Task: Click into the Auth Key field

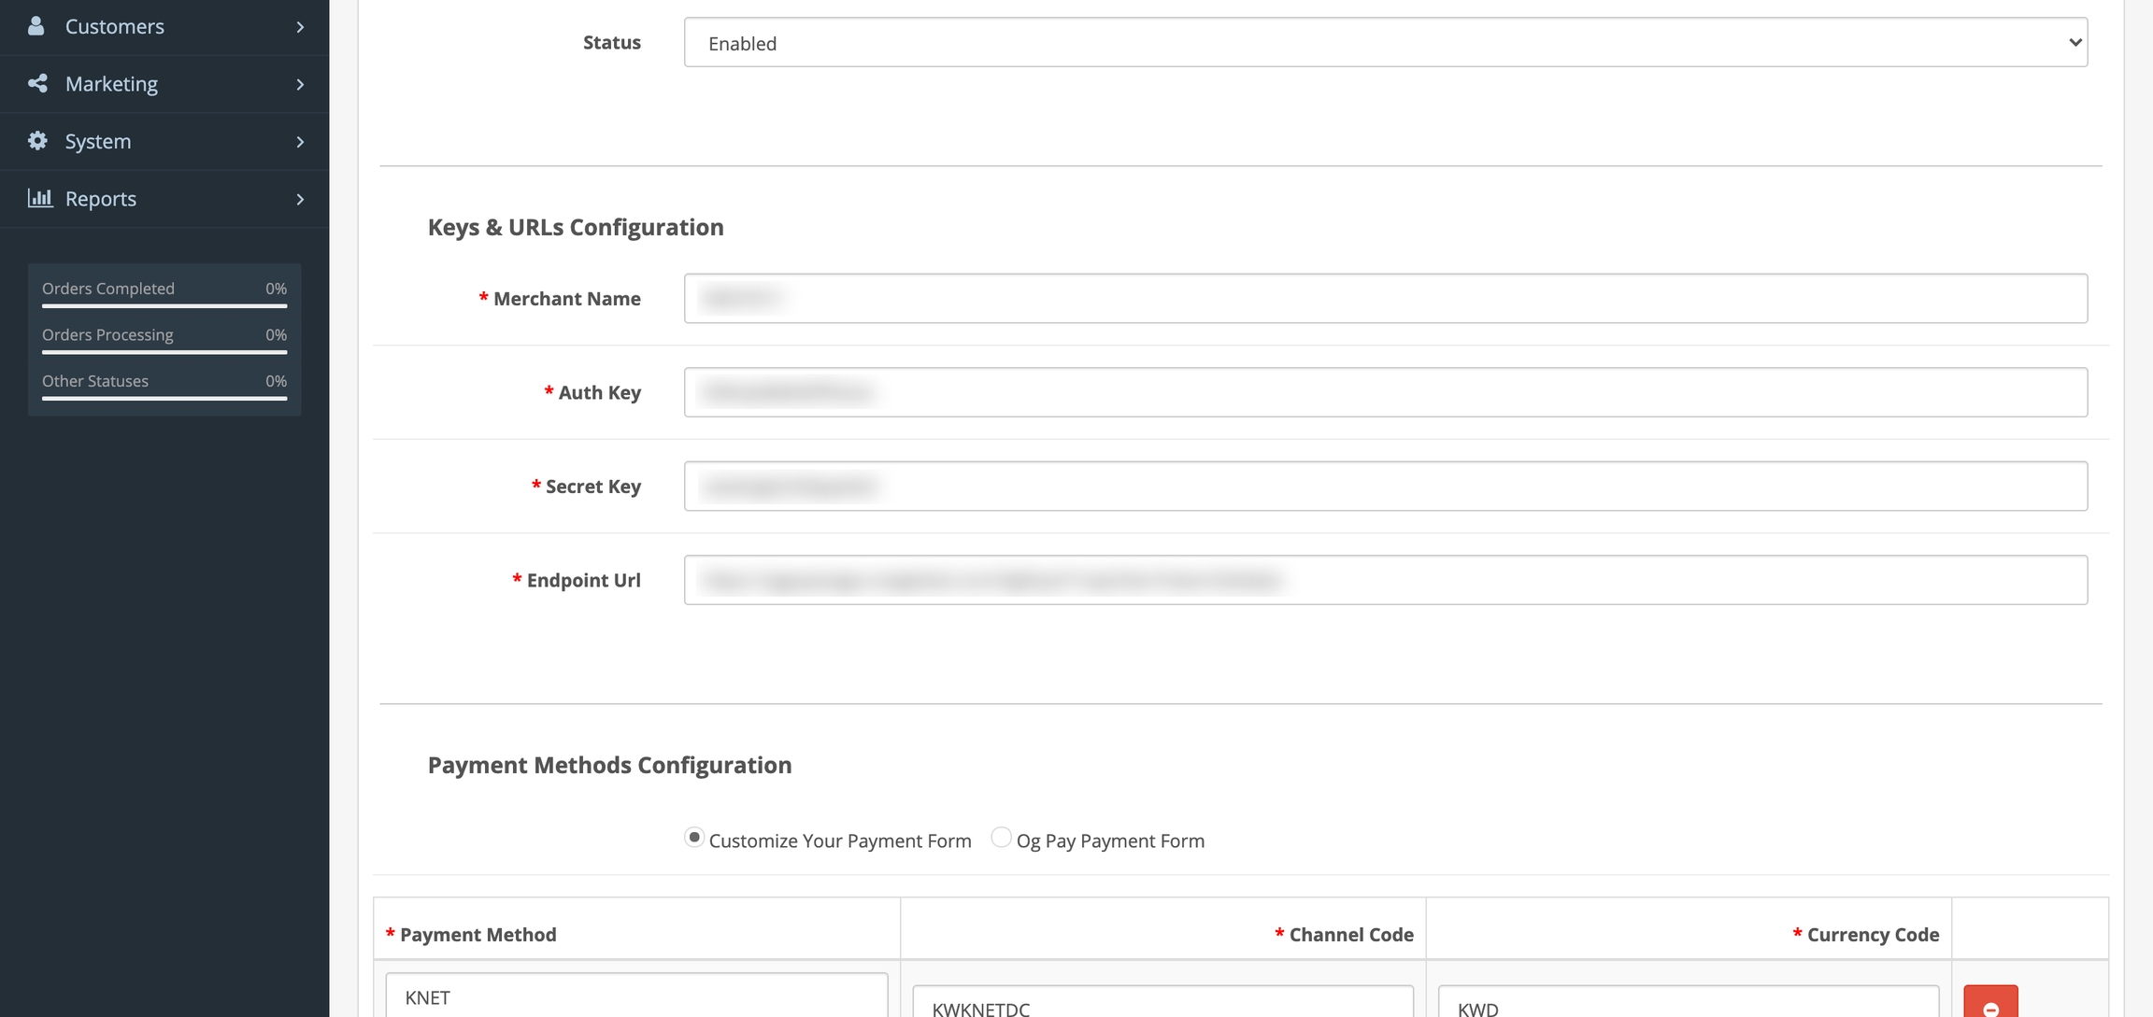Action: pos(1385,392)
